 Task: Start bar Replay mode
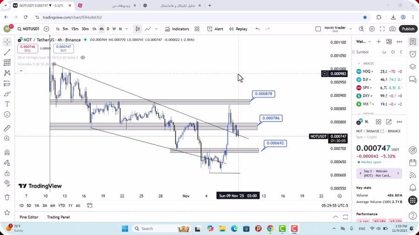click(238, 29)
